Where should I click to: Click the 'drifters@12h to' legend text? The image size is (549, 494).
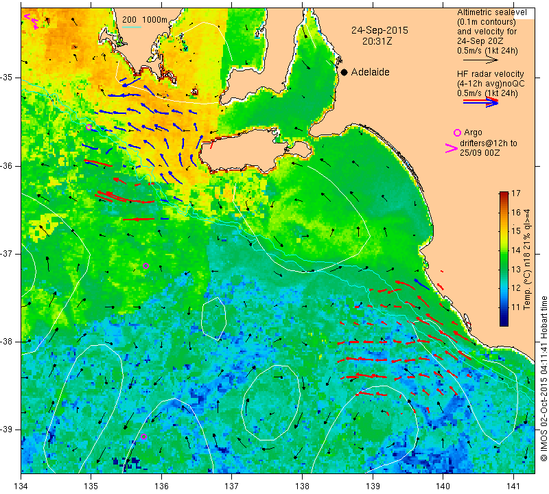point(489,143)
